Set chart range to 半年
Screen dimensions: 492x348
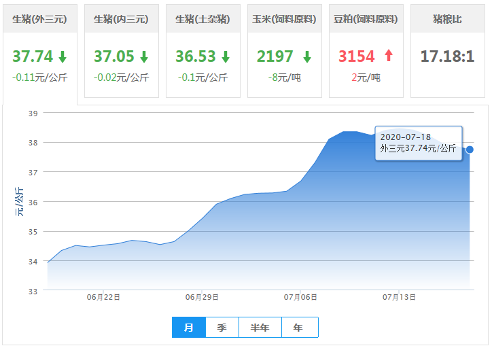click(x=260, y=328)
